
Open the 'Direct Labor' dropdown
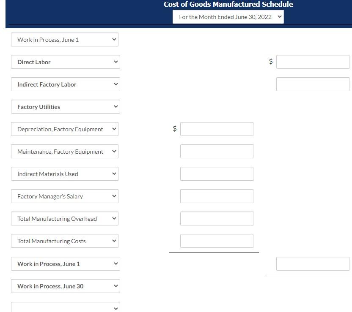65,62
